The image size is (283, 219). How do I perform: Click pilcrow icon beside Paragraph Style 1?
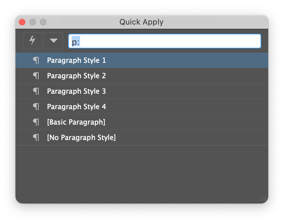click(36, 60)
